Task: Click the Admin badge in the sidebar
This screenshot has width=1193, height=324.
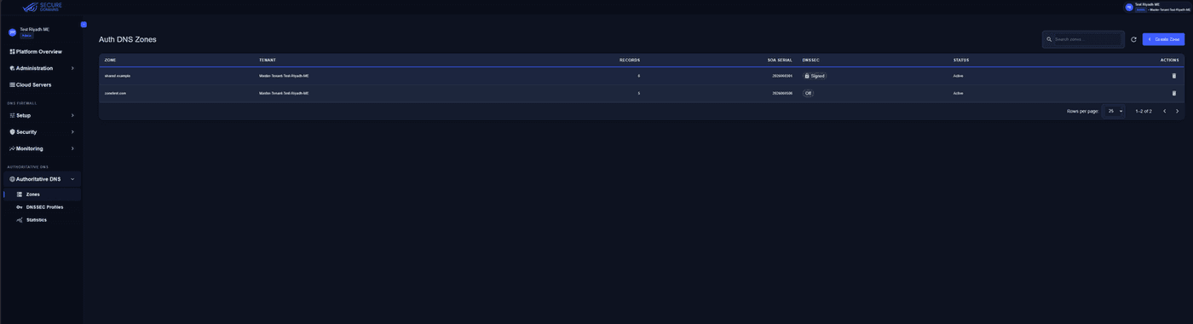Action: (x=26, y=36)
